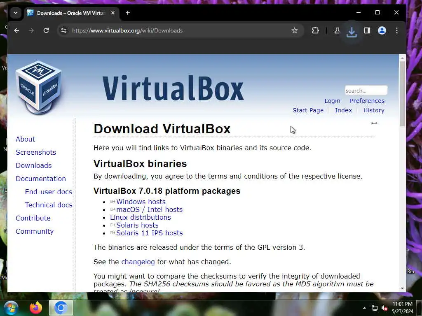Click the muted volume tray icon

tap(384, 308)
